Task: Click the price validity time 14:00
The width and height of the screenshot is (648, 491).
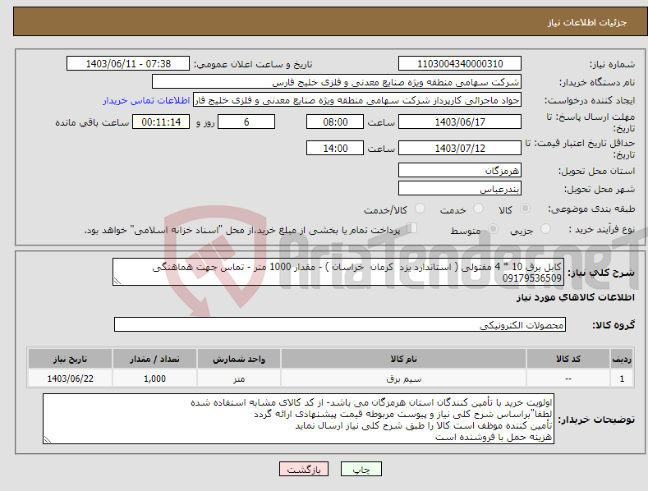Action: (335, 148)
